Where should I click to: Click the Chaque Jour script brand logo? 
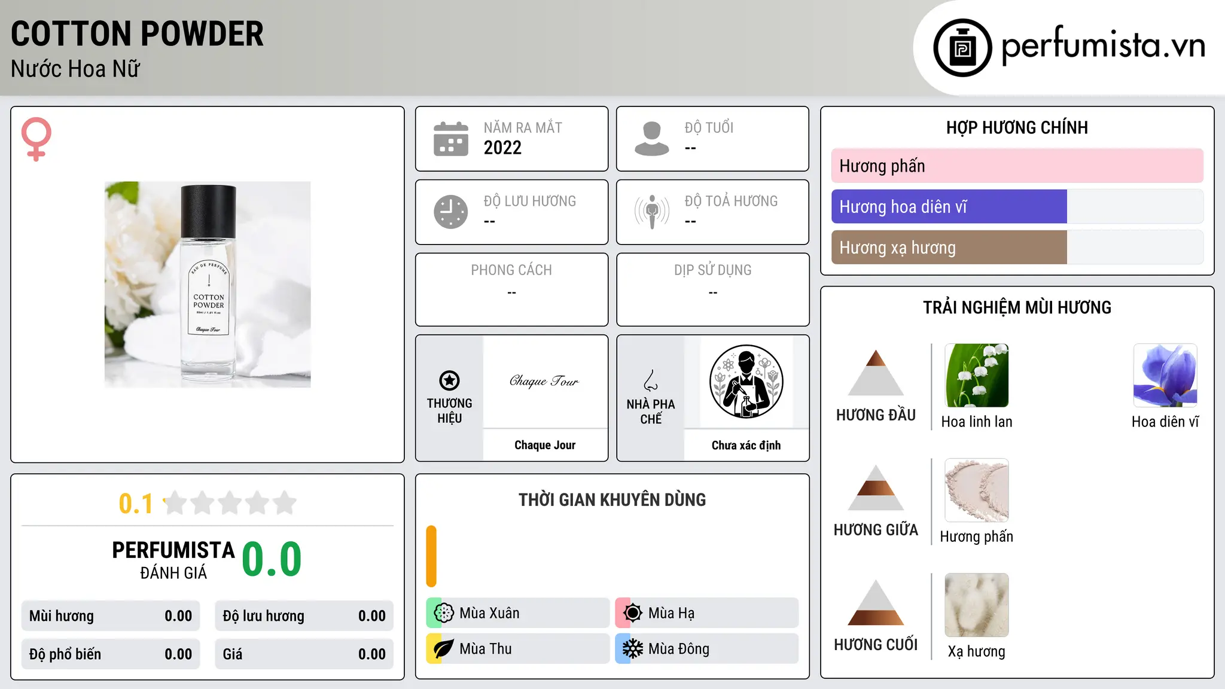pyautogui.click(x=545, y=381)
